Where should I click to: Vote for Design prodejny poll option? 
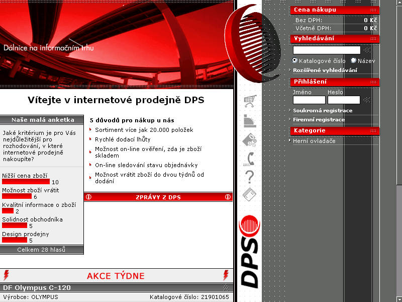pyautogui.click(x=26, y=234)
